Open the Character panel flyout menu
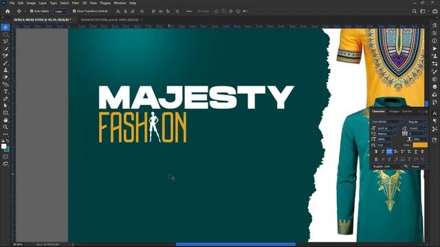 [426, 111]
